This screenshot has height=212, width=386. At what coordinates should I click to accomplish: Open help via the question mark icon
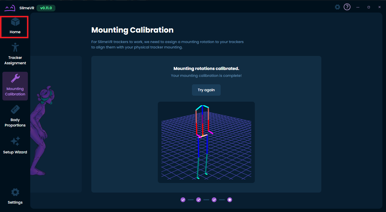pos(347,7)
